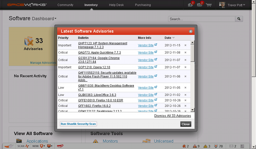Click the Advisories icon on dashboard
This screenshot has width=256, height=149.
29,41
